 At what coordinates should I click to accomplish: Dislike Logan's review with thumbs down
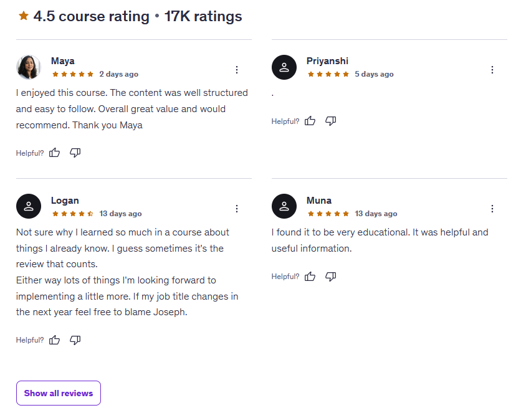tap(75, 340)
